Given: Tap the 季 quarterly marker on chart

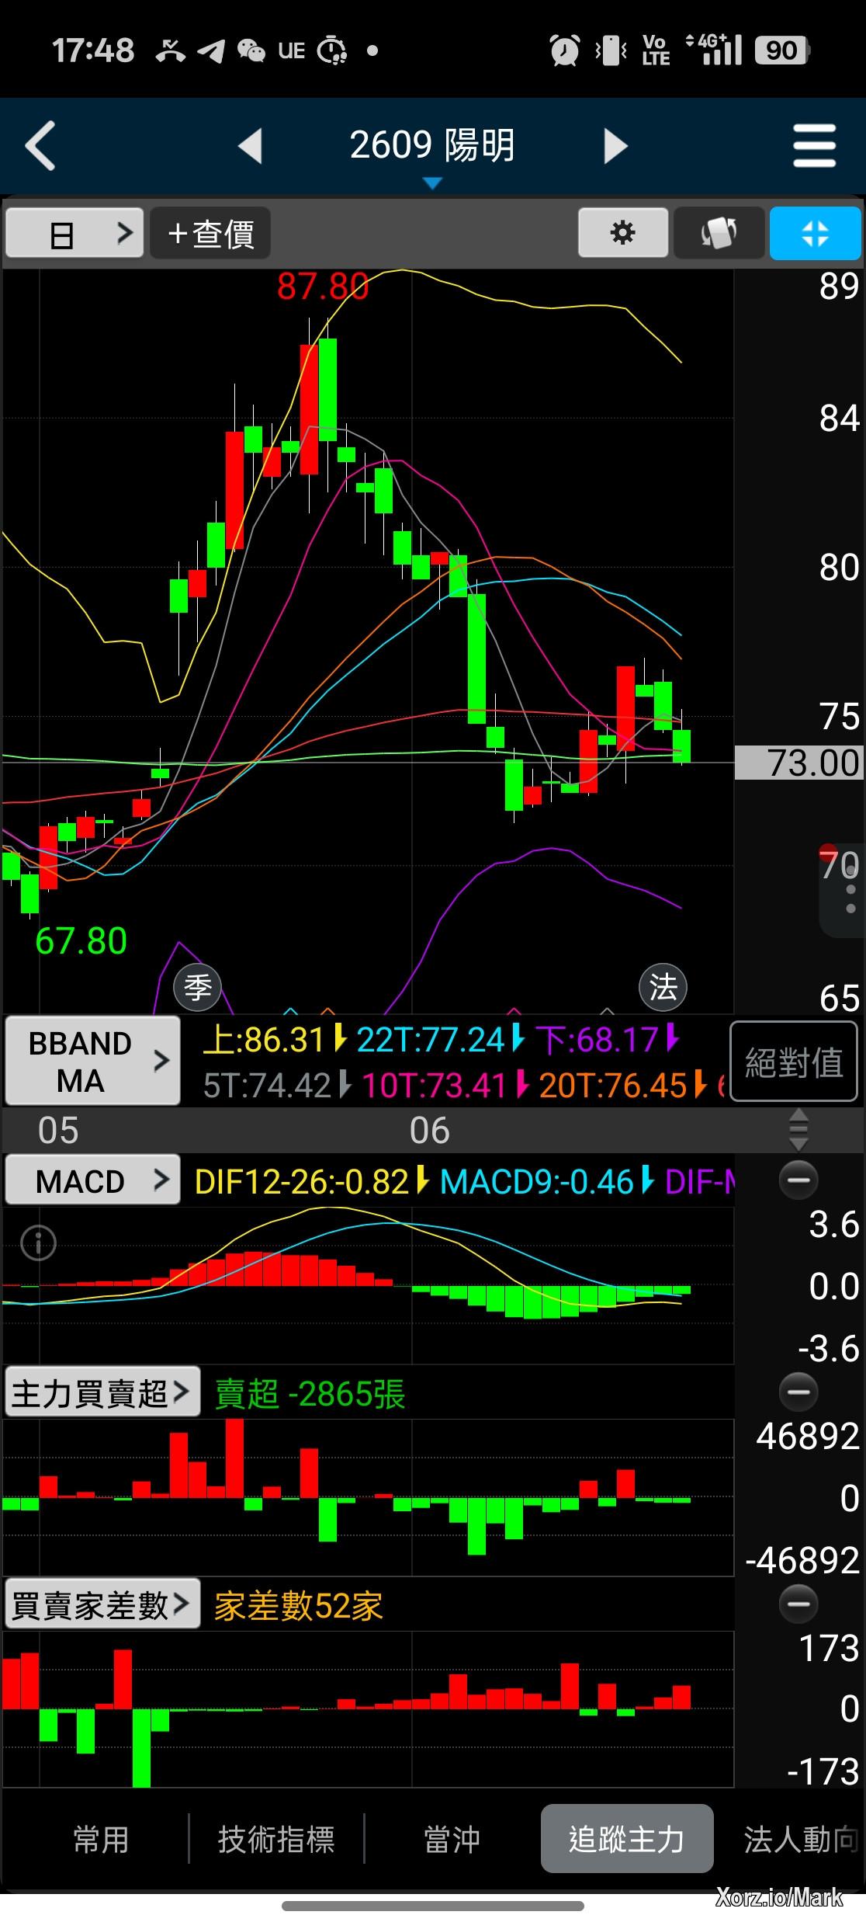Looking at the screenshot, I should pos(198,988).
